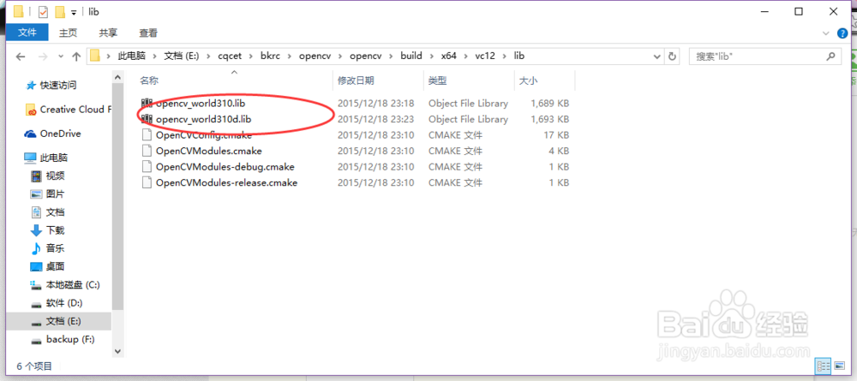Refresh the lib folder view
This screenshot has width=857, height=381.
coord(672,56)
